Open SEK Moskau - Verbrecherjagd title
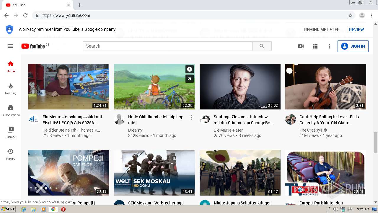378x213 pixels. 156,203
